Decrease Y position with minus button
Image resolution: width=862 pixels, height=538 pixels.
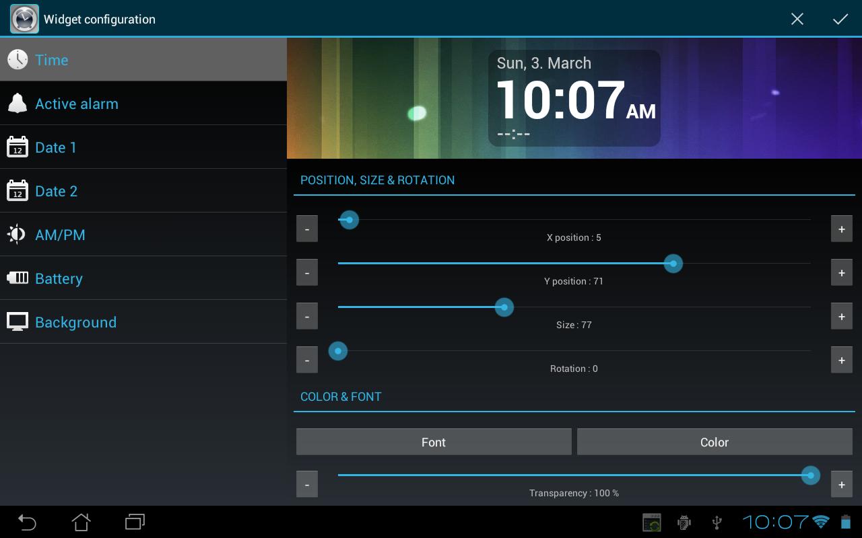[307, 273]
